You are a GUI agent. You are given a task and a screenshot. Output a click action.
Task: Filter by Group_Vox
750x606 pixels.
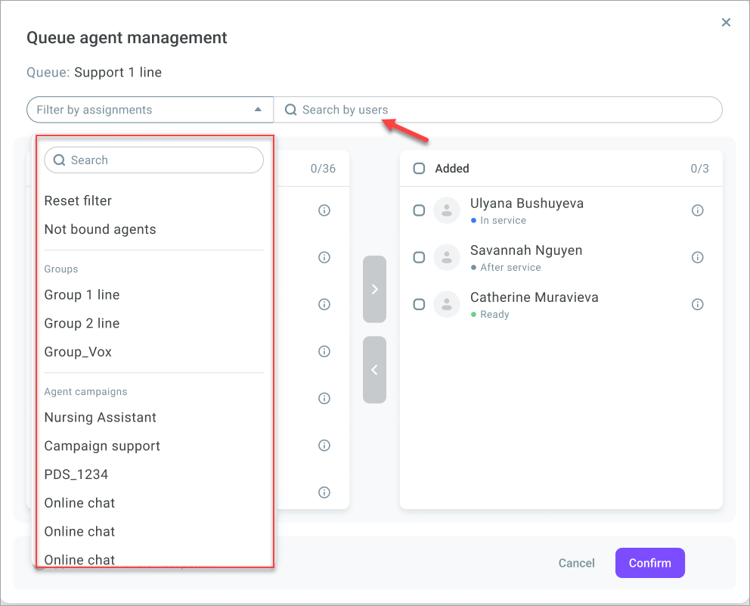[x=78, y=352]
